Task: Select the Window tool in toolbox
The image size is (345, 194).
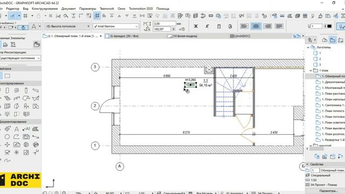Action: pyautogui.click(x=17, y=91)
